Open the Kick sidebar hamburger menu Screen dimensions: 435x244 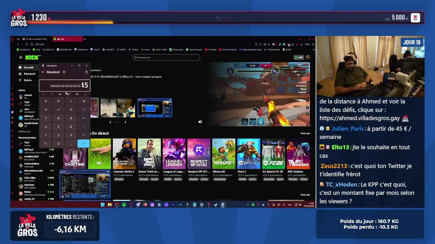20,58
